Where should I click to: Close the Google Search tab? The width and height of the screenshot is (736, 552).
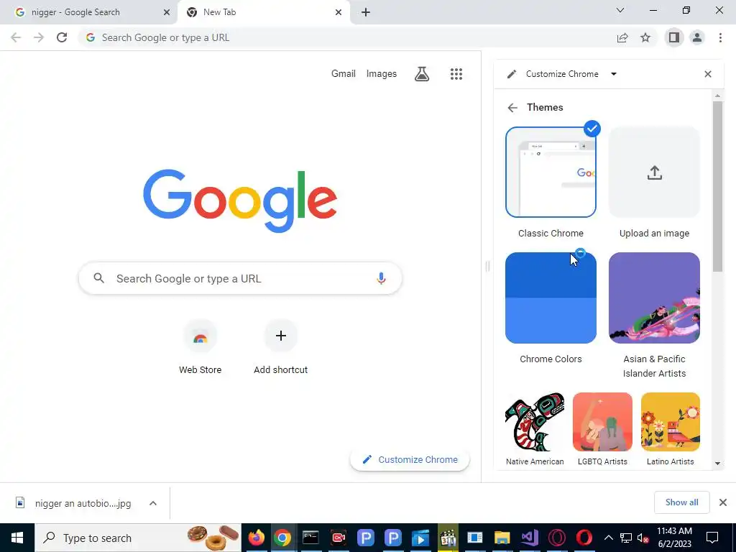pyautogui.click(x=167, y=12)
